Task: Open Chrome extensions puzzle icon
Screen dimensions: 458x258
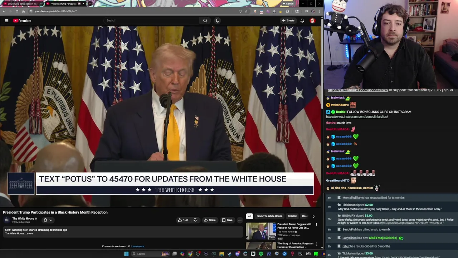Action: 287,11
